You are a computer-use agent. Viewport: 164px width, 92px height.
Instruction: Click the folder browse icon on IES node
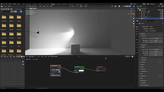click(59, 72)
